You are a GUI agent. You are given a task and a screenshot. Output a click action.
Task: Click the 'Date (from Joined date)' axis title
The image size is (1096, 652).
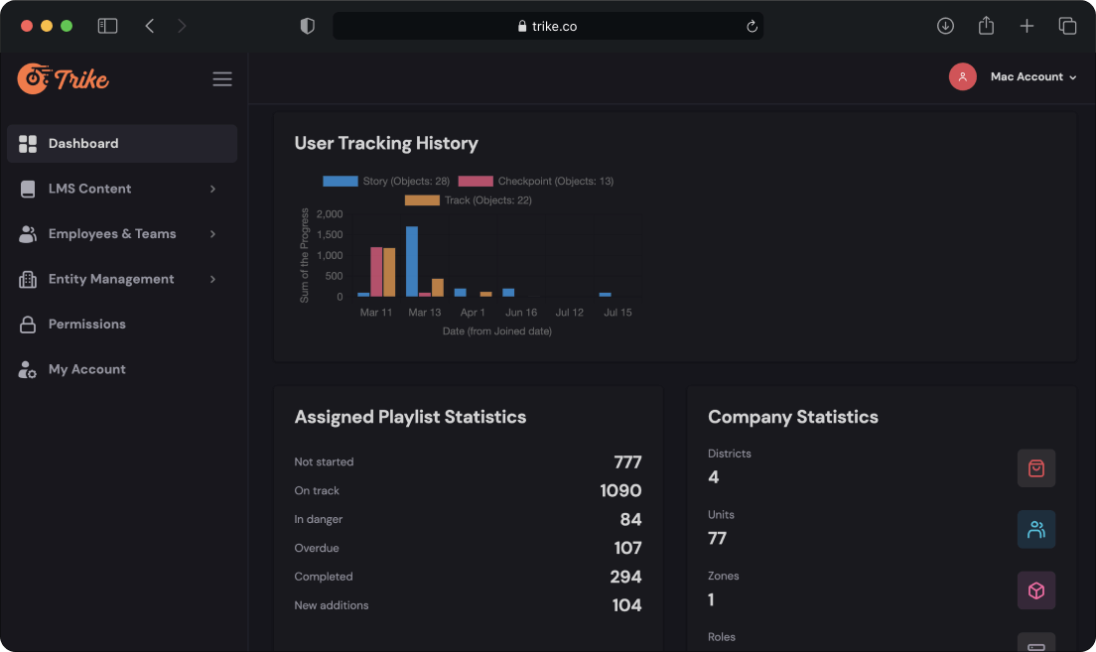point(497,331)
